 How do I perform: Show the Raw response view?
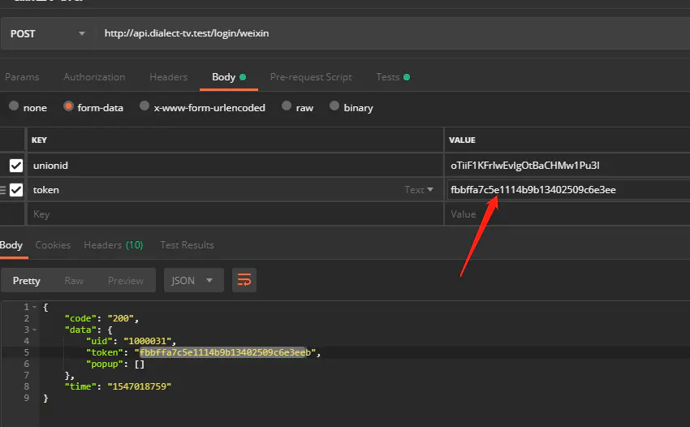pos(74,280)
